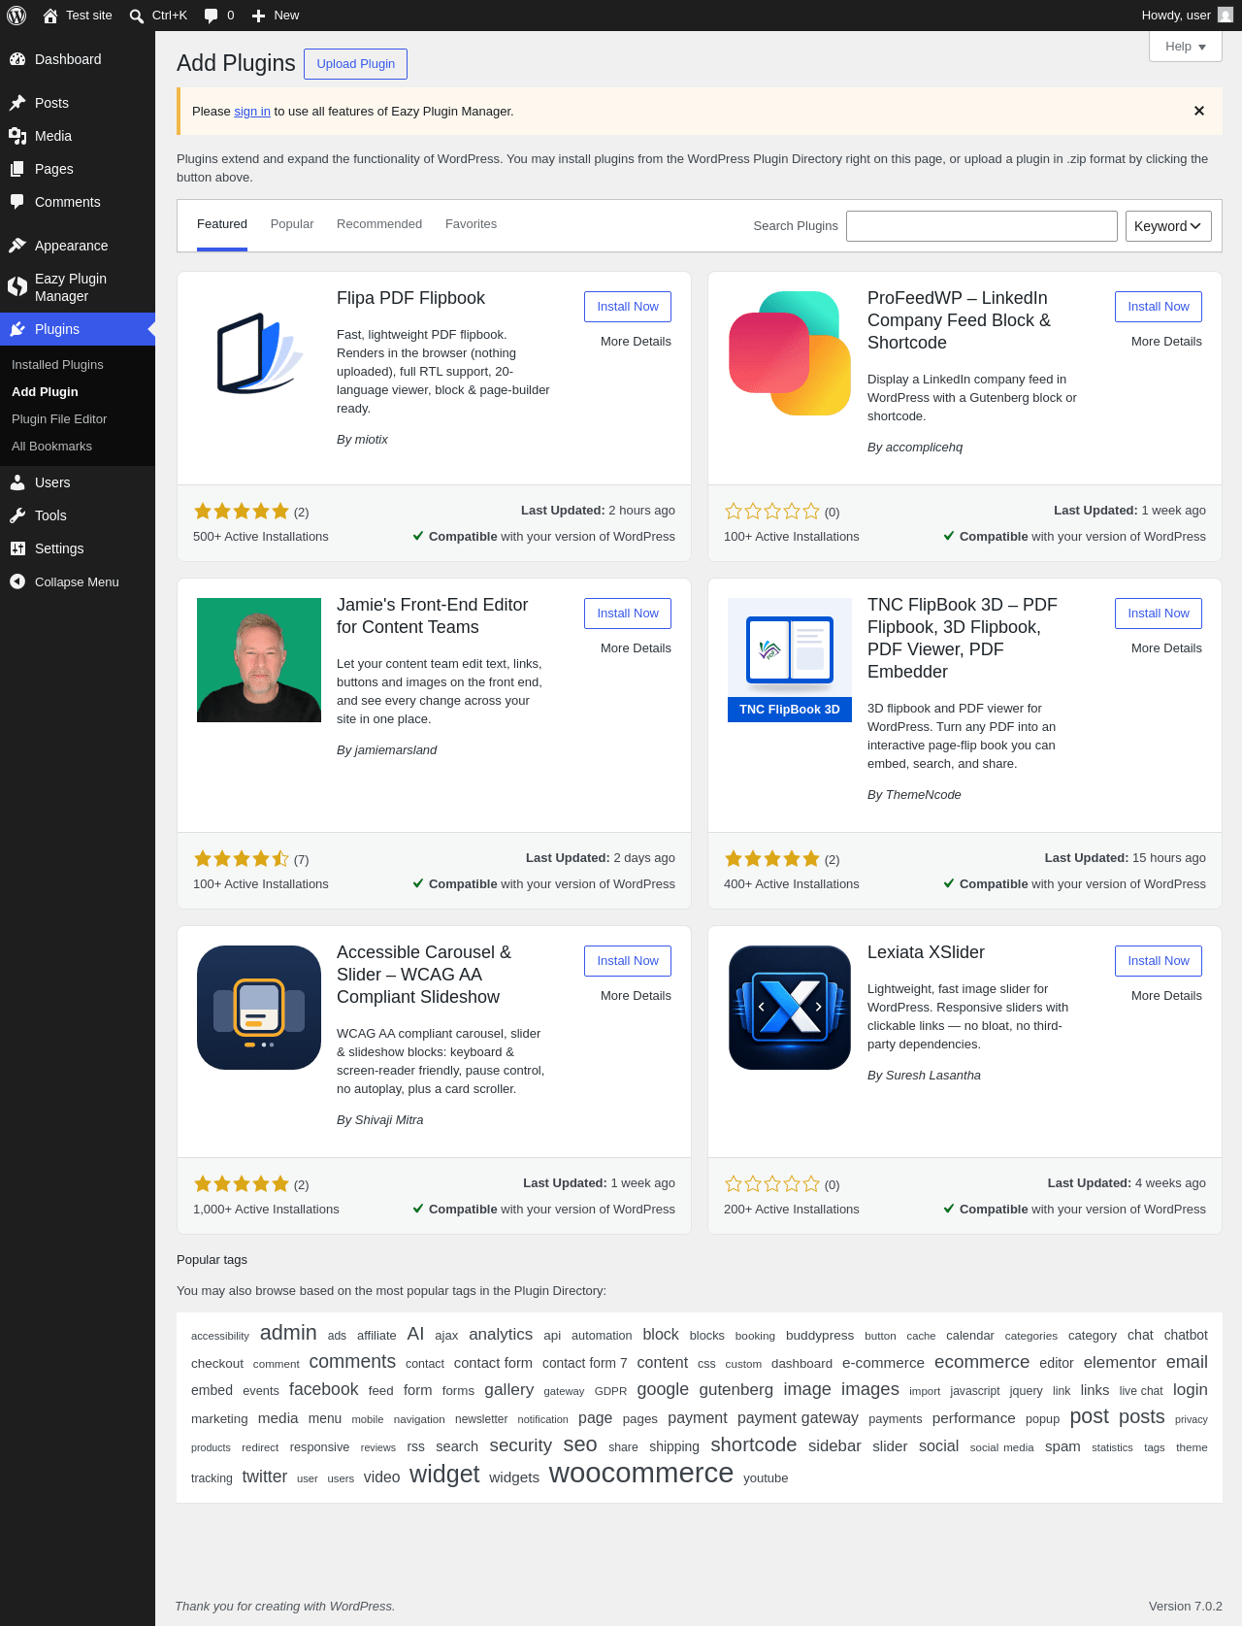View More Details for Lexiata XSlider
Screen dimensions: 1242x1626
[x=1166, y=996]
